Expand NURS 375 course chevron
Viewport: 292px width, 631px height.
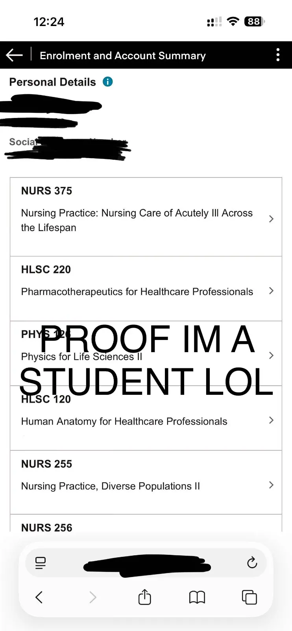click(271, 219)
